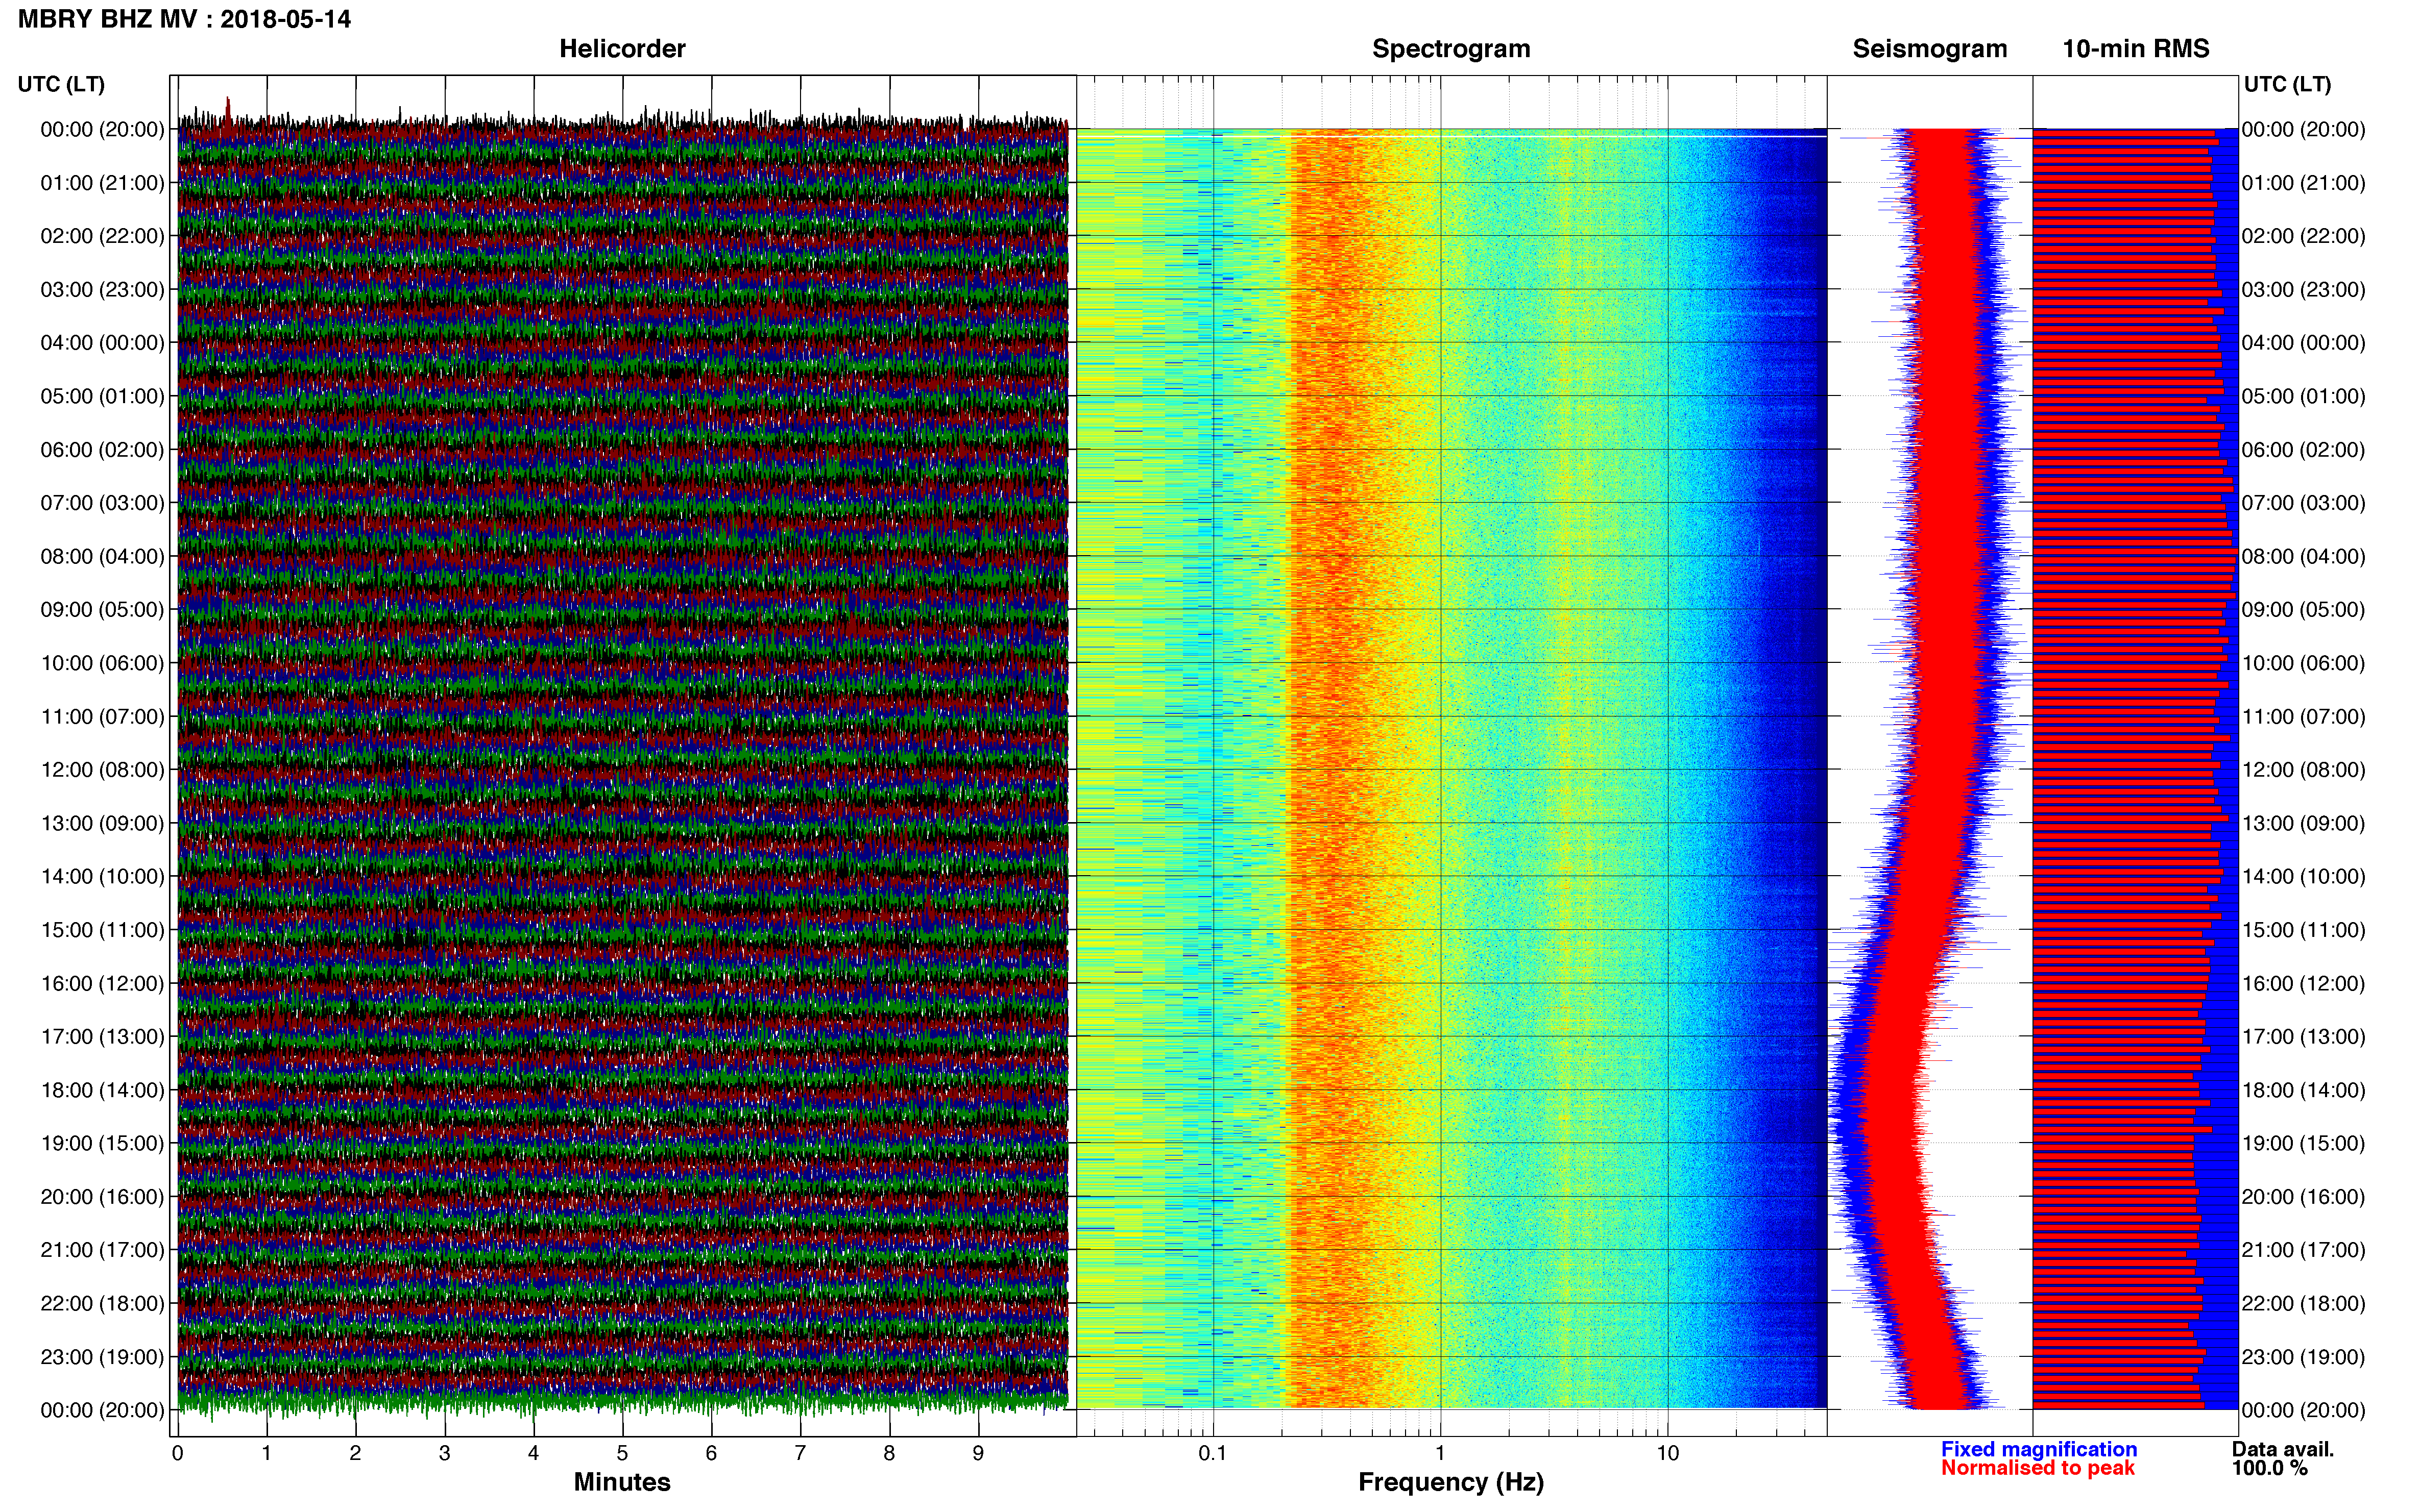Click minute tick label '5' on helicorder axis

(622, 1454)
